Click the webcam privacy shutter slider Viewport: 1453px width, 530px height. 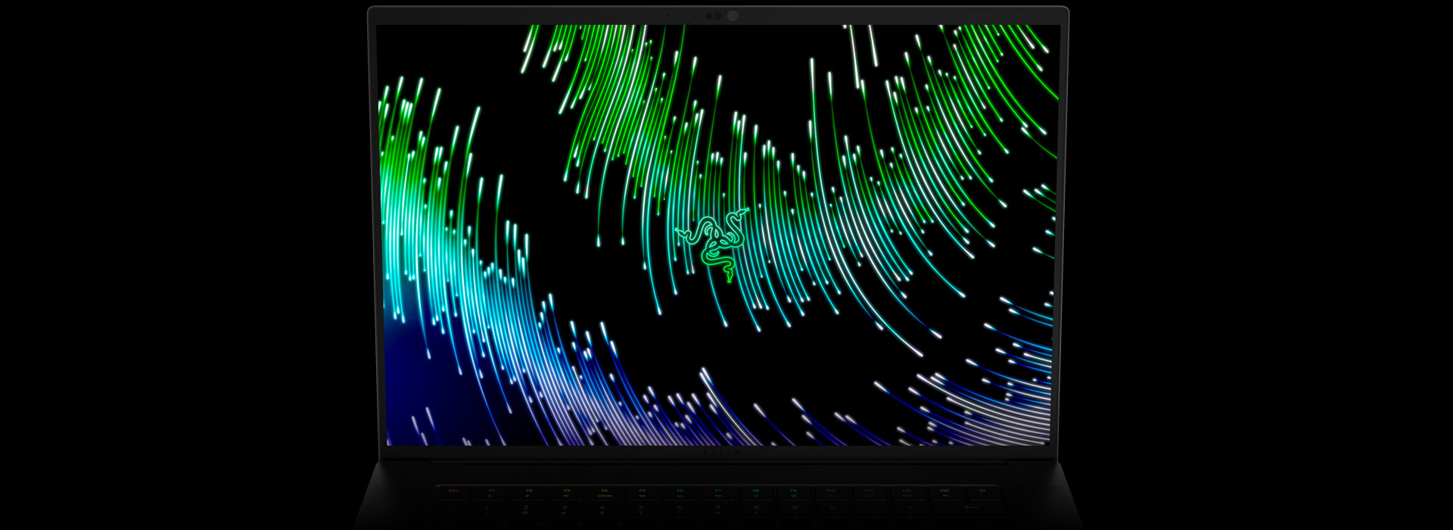pos(713,16)
